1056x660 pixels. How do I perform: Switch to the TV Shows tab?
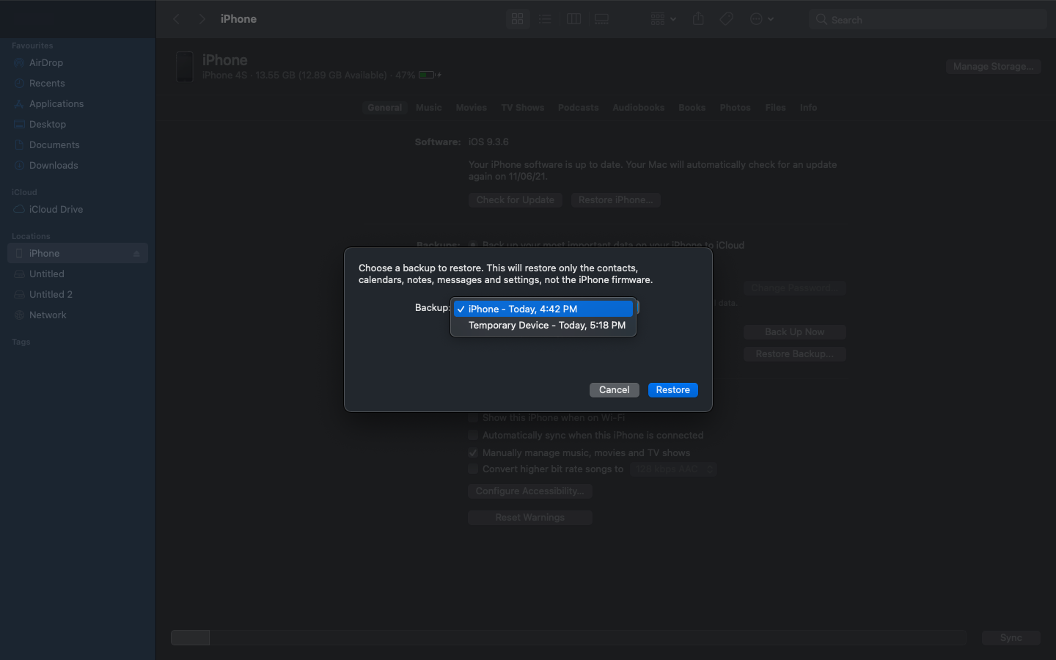(523, 108)
